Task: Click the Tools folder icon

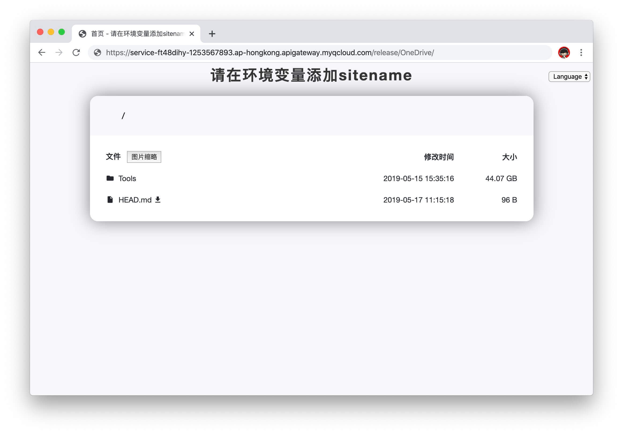Action: (110, 178)
